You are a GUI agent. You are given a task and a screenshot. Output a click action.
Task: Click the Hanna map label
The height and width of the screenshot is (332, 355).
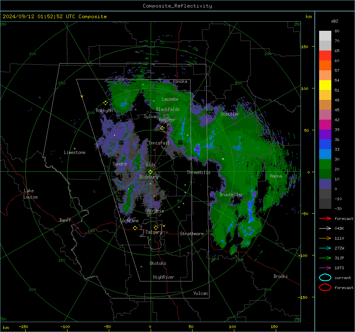click(276, 176)
